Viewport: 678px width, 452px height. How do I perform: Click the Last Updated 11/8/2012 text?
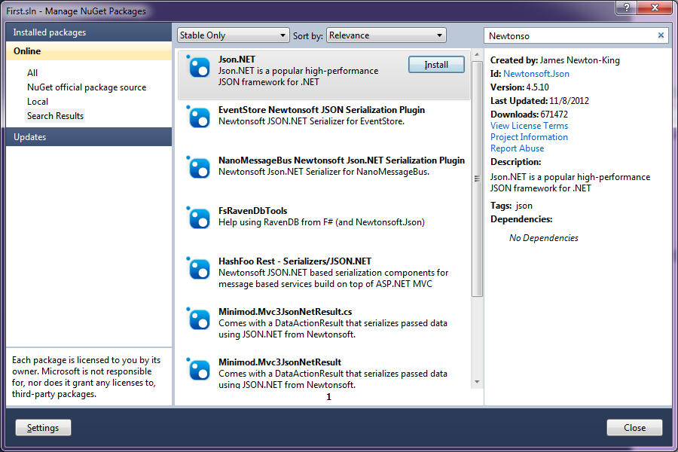(x=539, y=101)
